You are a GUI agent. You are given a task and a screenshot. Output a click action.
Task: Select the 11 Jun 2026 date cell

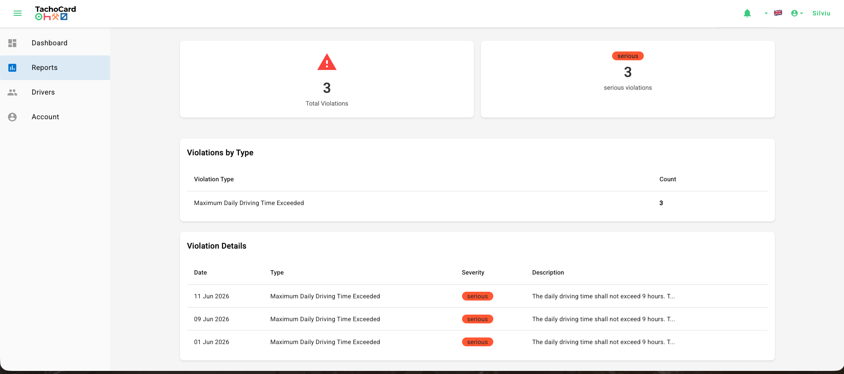click(212, 296)
